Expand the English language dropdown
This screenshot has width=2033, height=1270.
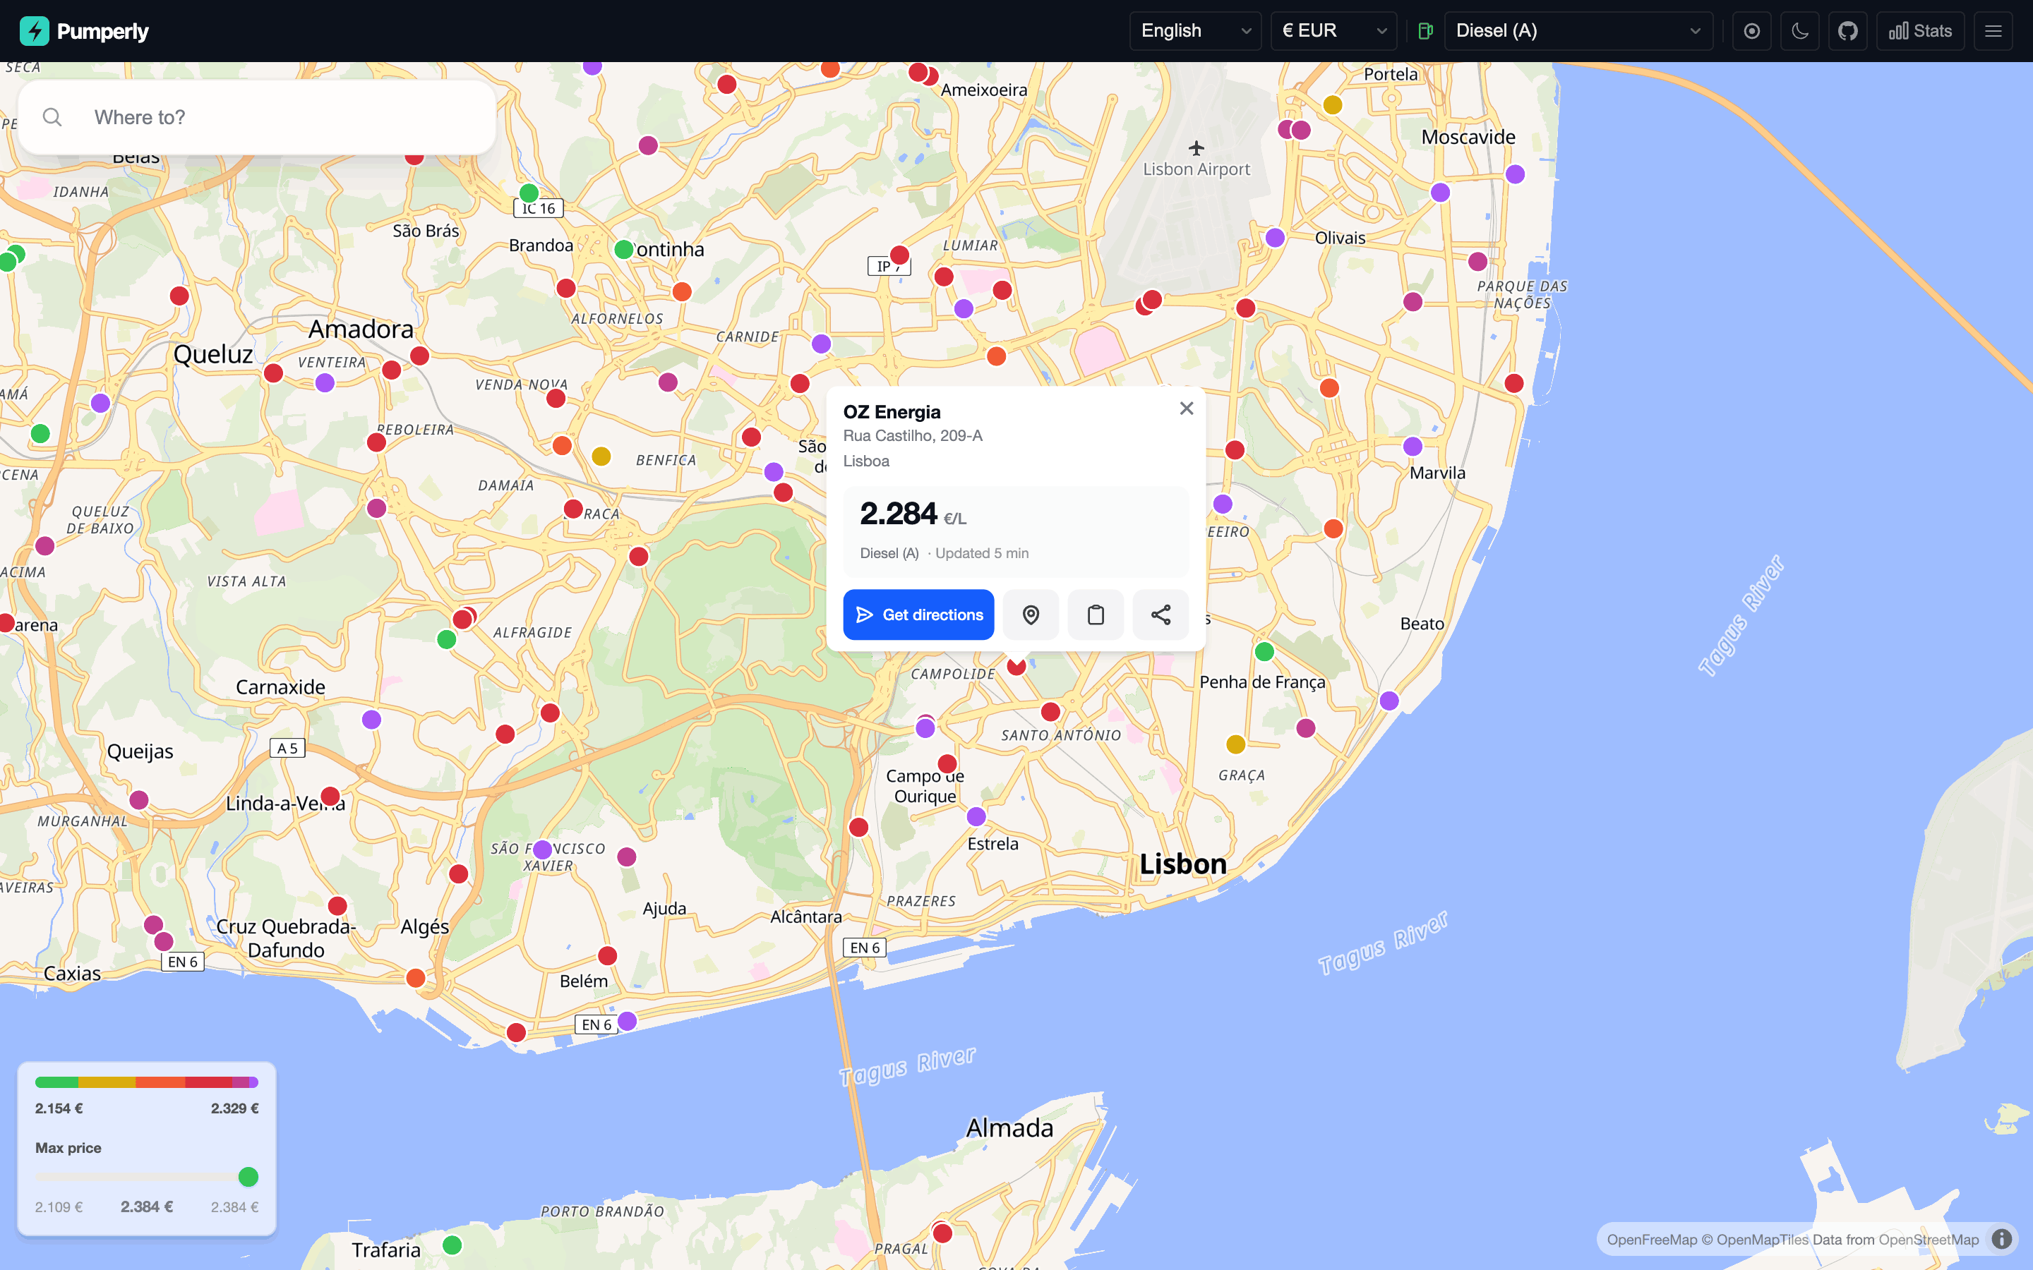point(1194,31)
